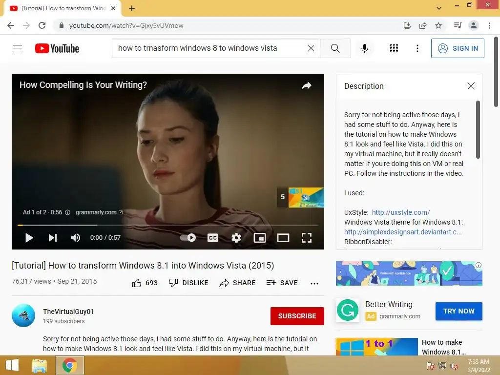Open the YouTube hamburger guide menu

point(18,48)
